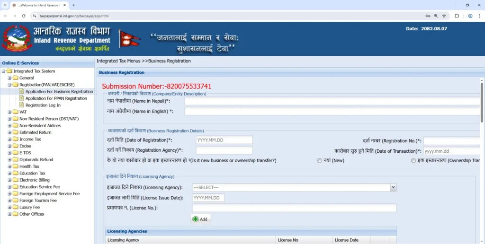The width and height of the screenshot is (485, 244).
Task: Click the Add license button
Action: 200,219
